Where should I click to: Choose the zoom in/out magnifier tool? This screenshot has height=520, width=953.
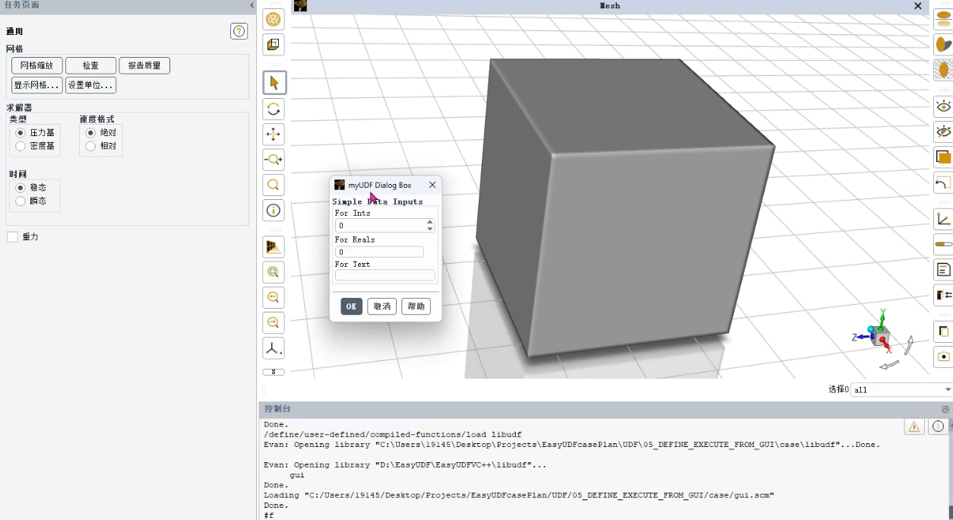point(274,160)
